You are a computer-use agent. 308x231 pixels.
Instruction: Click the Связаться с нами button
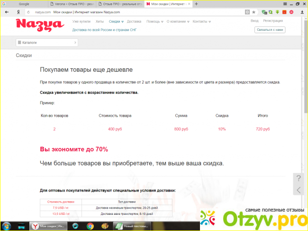point(270,29)
